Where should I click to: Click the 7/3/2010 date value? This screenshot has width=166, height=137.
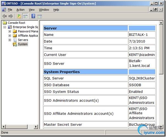137,41
